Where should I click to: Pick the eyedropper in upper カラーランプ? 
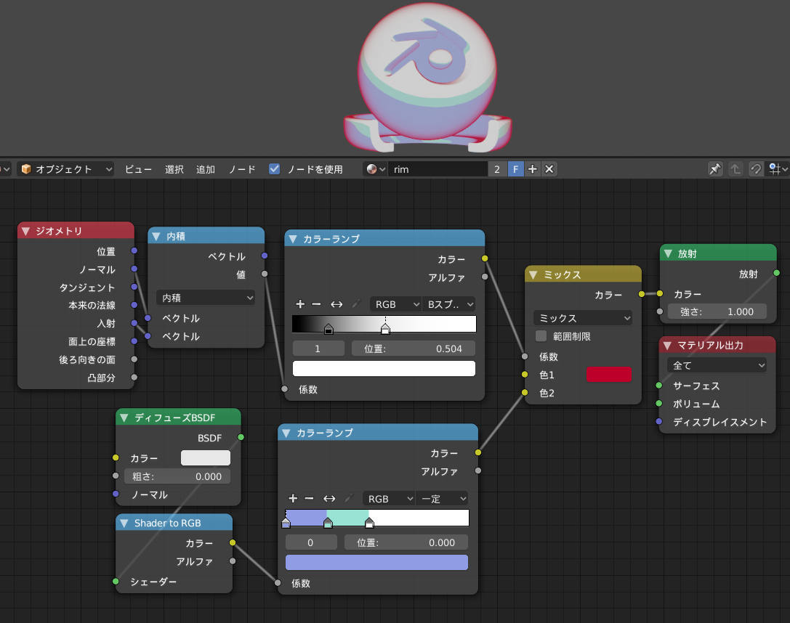[356, 304]
